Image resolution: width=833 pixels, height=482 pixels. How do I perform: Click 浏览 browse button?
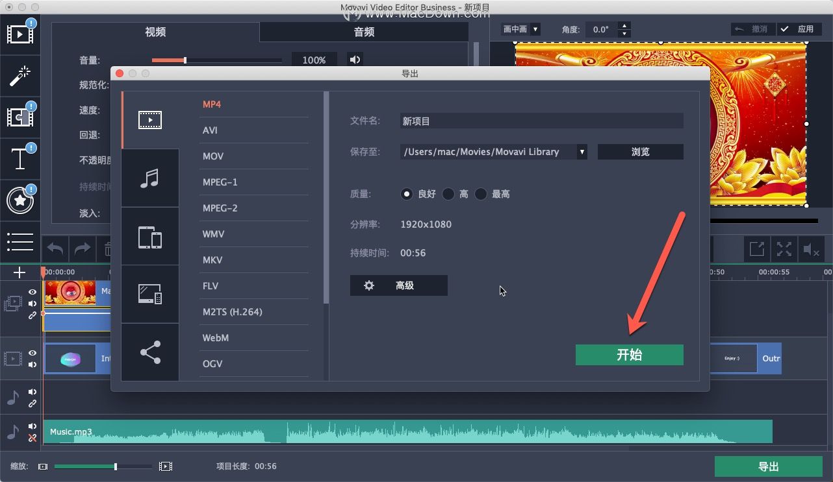point(640,152)
